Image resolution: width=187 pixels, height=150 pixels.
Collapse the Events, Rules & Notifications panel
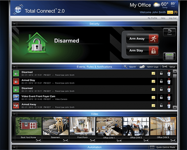coord(14,67)
